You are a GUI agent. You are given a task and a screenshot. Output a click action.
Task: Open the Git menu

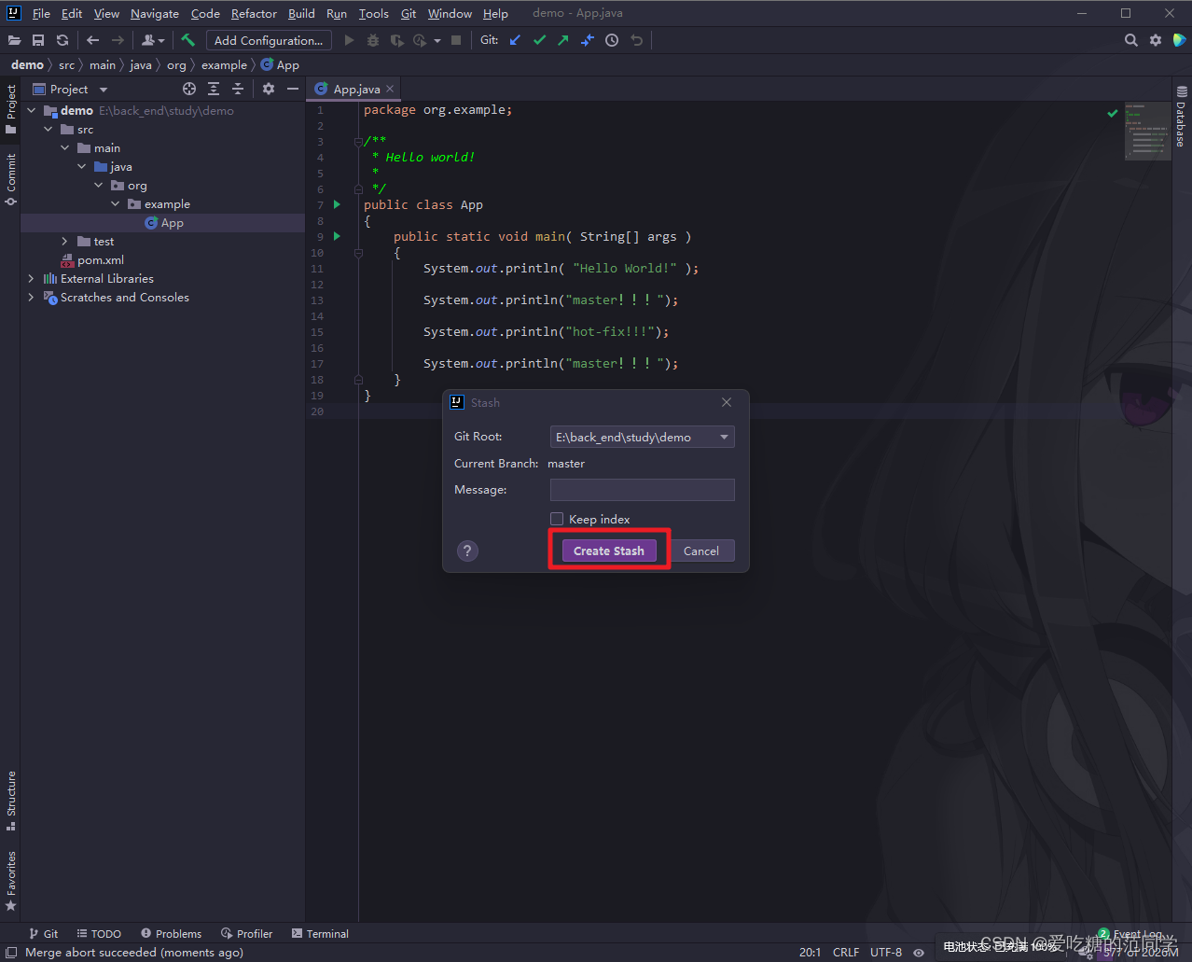409,13
